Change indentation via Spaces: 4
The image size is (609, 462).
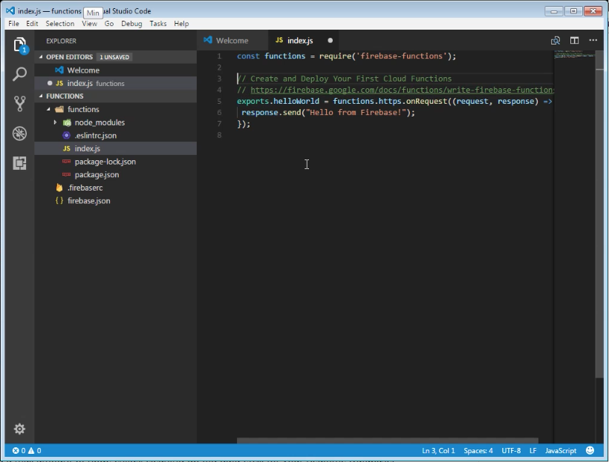478,451
